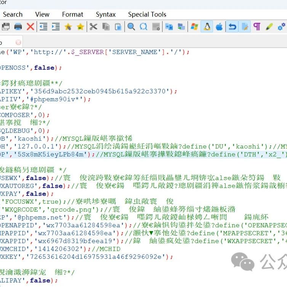
Task: Open Find with the magnifier icon
Action: pos(131,27)
